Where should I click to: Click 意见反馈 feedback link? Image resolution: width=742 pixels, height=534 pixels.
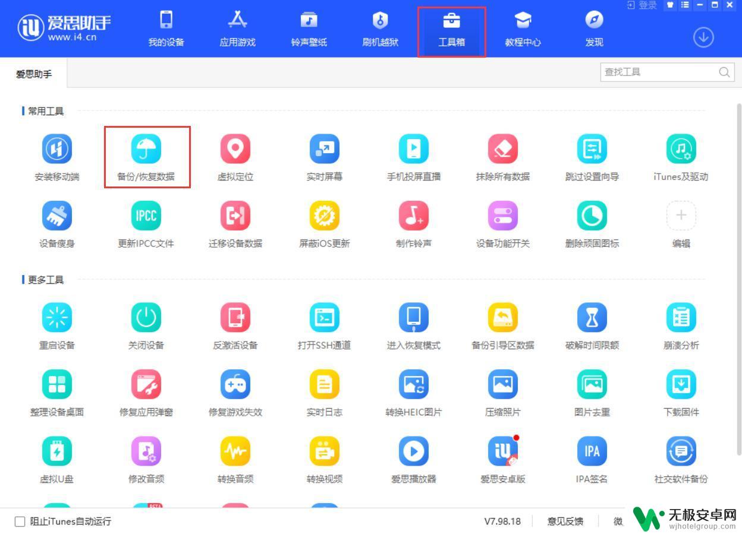[565, 522]
